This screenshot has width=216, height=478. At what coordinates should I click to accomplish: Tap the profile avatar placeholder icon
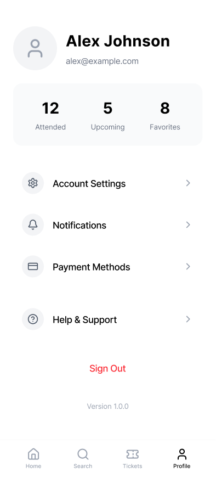tap(35, 48)
